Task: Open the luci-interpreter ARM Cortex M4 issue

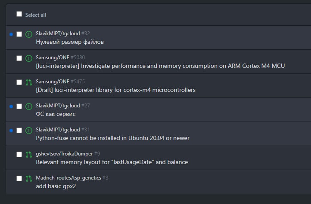Action: tap(160, 66)
